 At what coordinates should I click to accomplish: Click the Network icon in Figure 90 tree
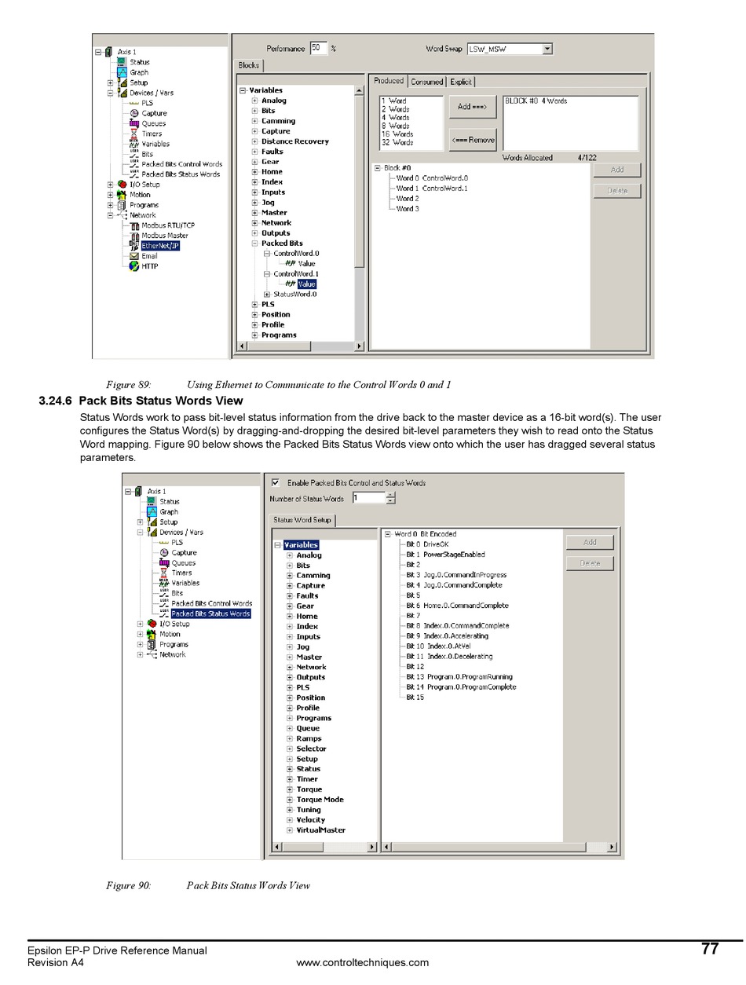pyautogui.click(x=152, y=654)
